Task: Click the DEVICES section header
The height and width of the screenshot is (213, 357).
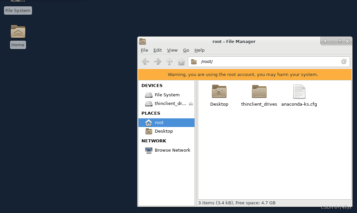Action: coord(152,86)
